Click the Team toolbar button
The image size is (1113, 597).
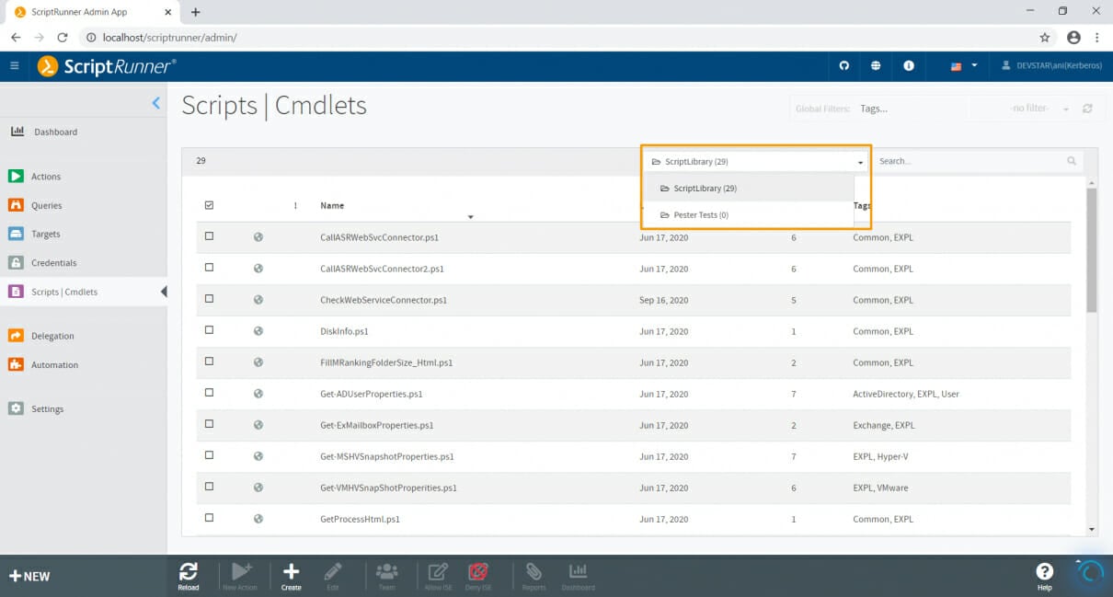387,577
